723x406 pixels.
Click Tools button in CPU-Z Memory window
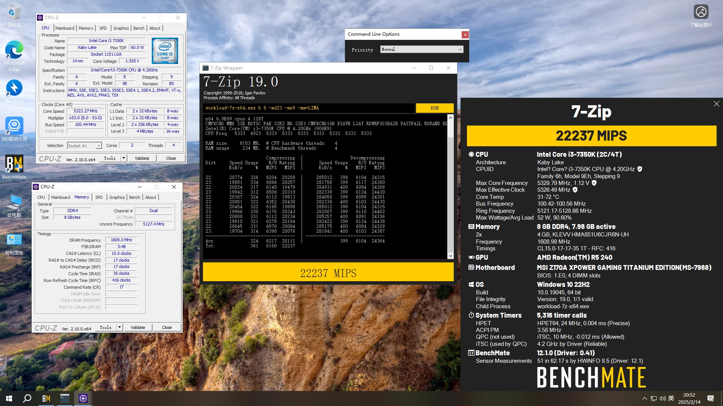pyautogui.click(x=106, y=327)
